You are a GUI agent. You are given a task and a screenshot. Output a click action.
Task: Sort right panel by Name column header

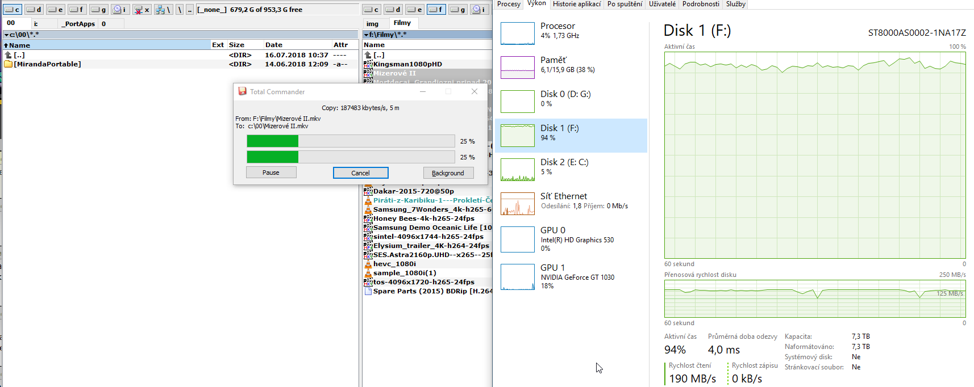(x=427, y=45)
